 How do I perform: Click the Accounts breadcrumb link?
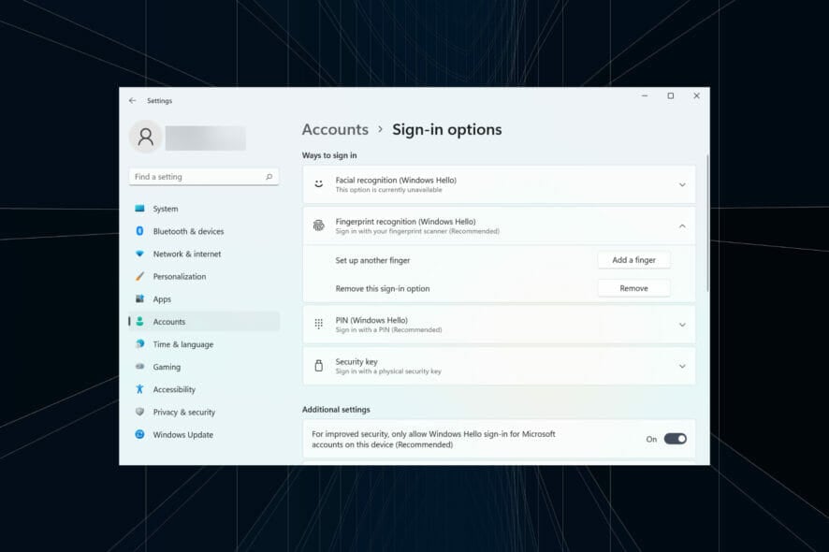(x=335, y=129)
